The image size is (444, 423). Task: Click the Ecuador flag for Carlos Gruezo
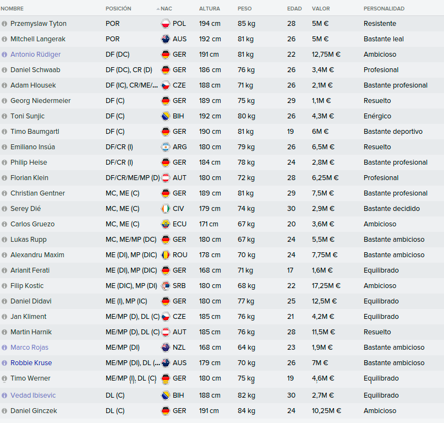(166, 224)
